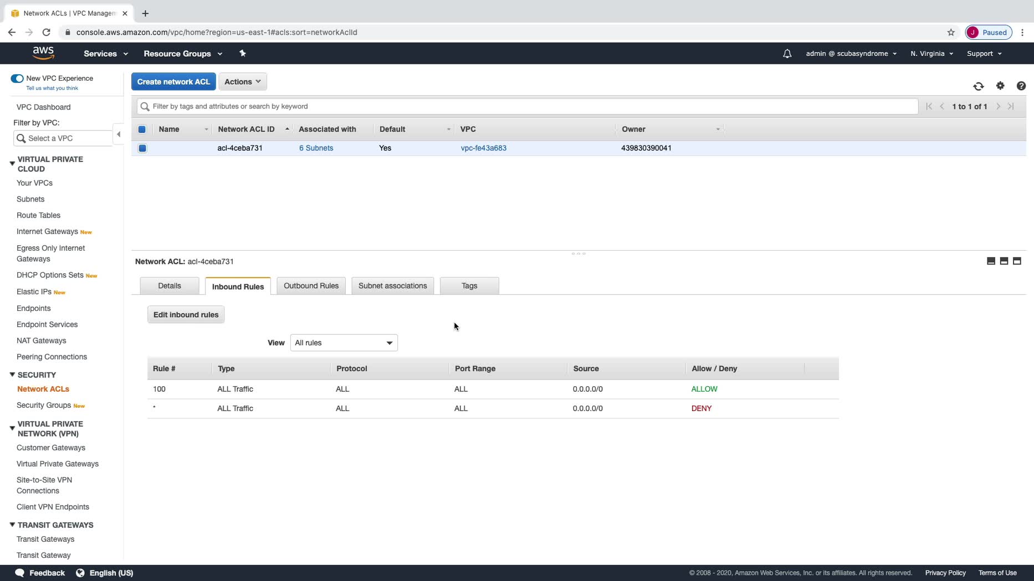Click the ACL filter search field
Image resolution: width=1034 pixels, height=581 pixels.
[x=528, y=106]
